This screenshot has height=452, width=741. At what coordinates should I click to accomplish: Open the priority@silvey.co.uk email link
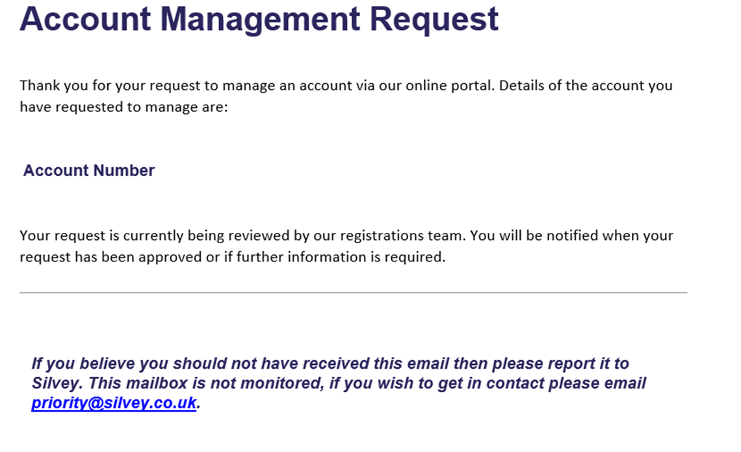tap(114, 403)
